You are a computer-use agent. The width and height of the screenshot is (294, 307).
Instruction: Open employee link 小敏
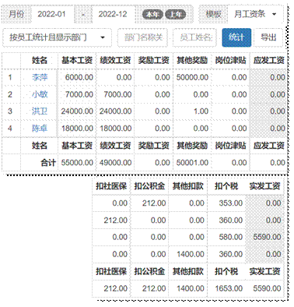pos(40,94)
